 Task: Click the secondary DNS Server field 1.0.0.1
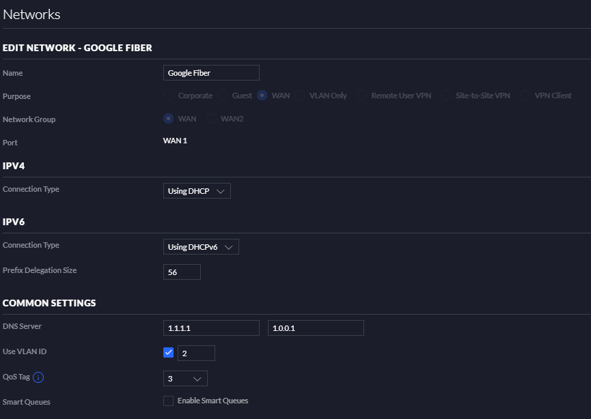(x=316, y=328)
